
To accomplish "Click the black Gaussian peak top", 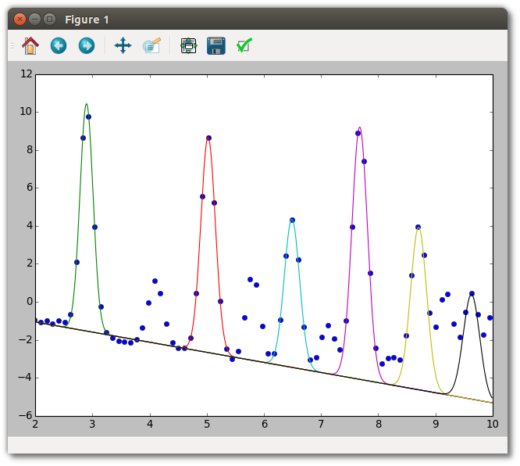I will point(472,295).
